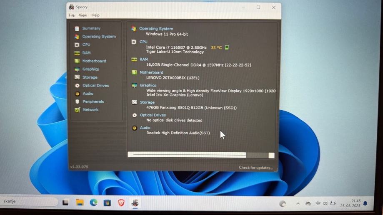
Task: Click the v1.33.075 version label
Action: (x=79, y=167)
